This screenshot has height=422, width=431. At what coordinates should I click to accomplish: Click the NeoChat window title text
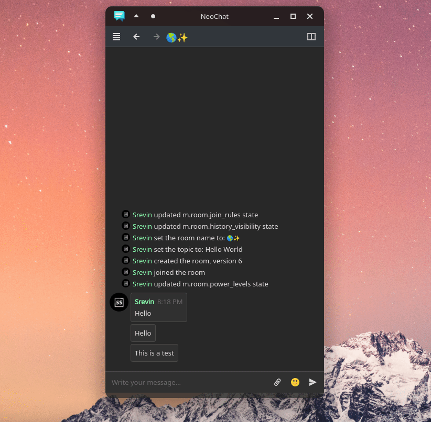point(214,16)
